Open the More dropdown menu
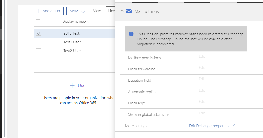 pyautogui.click(x=77, y=11)
